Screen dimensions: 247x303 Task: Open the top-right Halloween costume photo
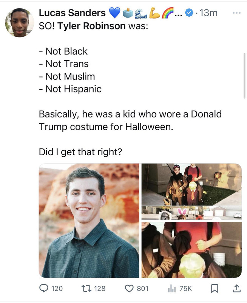[191, 184]
